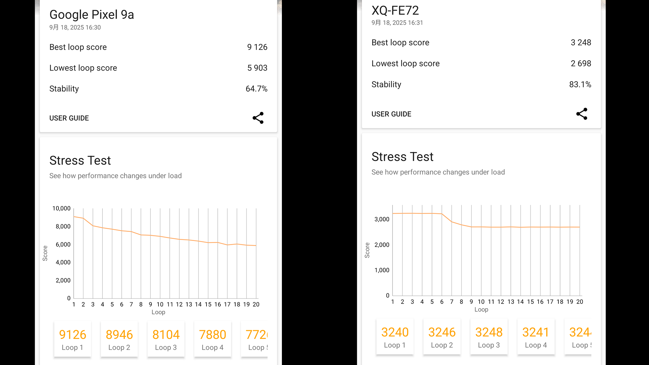Image resolution: width=649 pixels, height=365 pixels.
Task: Click stability value 83.1%
Action: point(580,84)
